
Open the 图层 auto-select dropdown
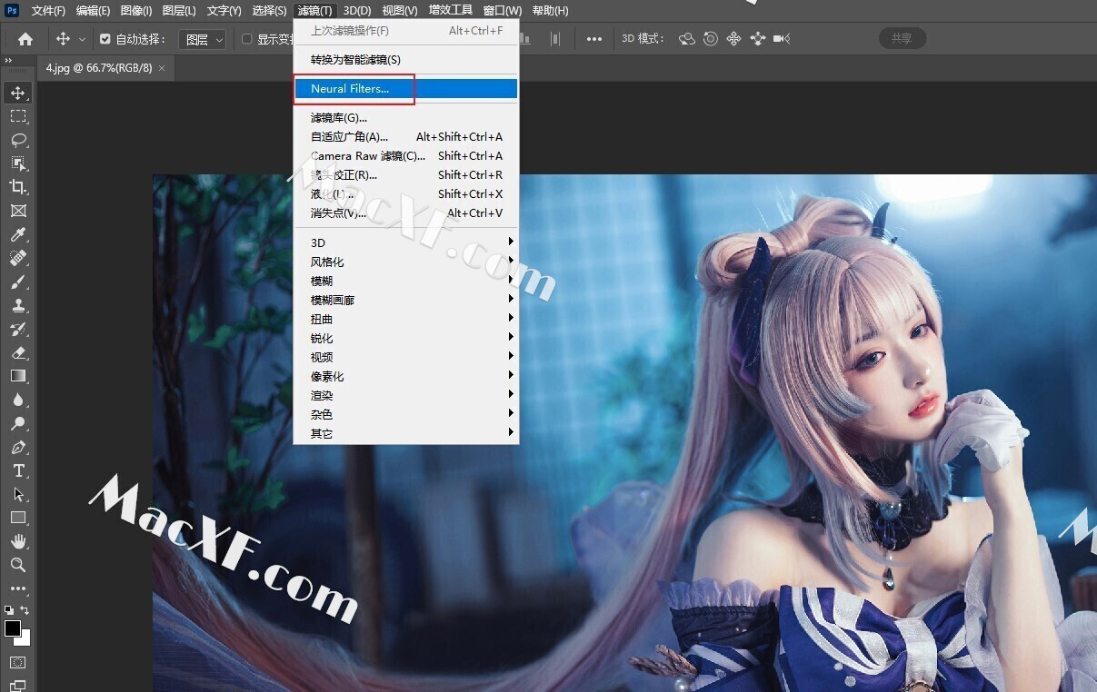202,39
